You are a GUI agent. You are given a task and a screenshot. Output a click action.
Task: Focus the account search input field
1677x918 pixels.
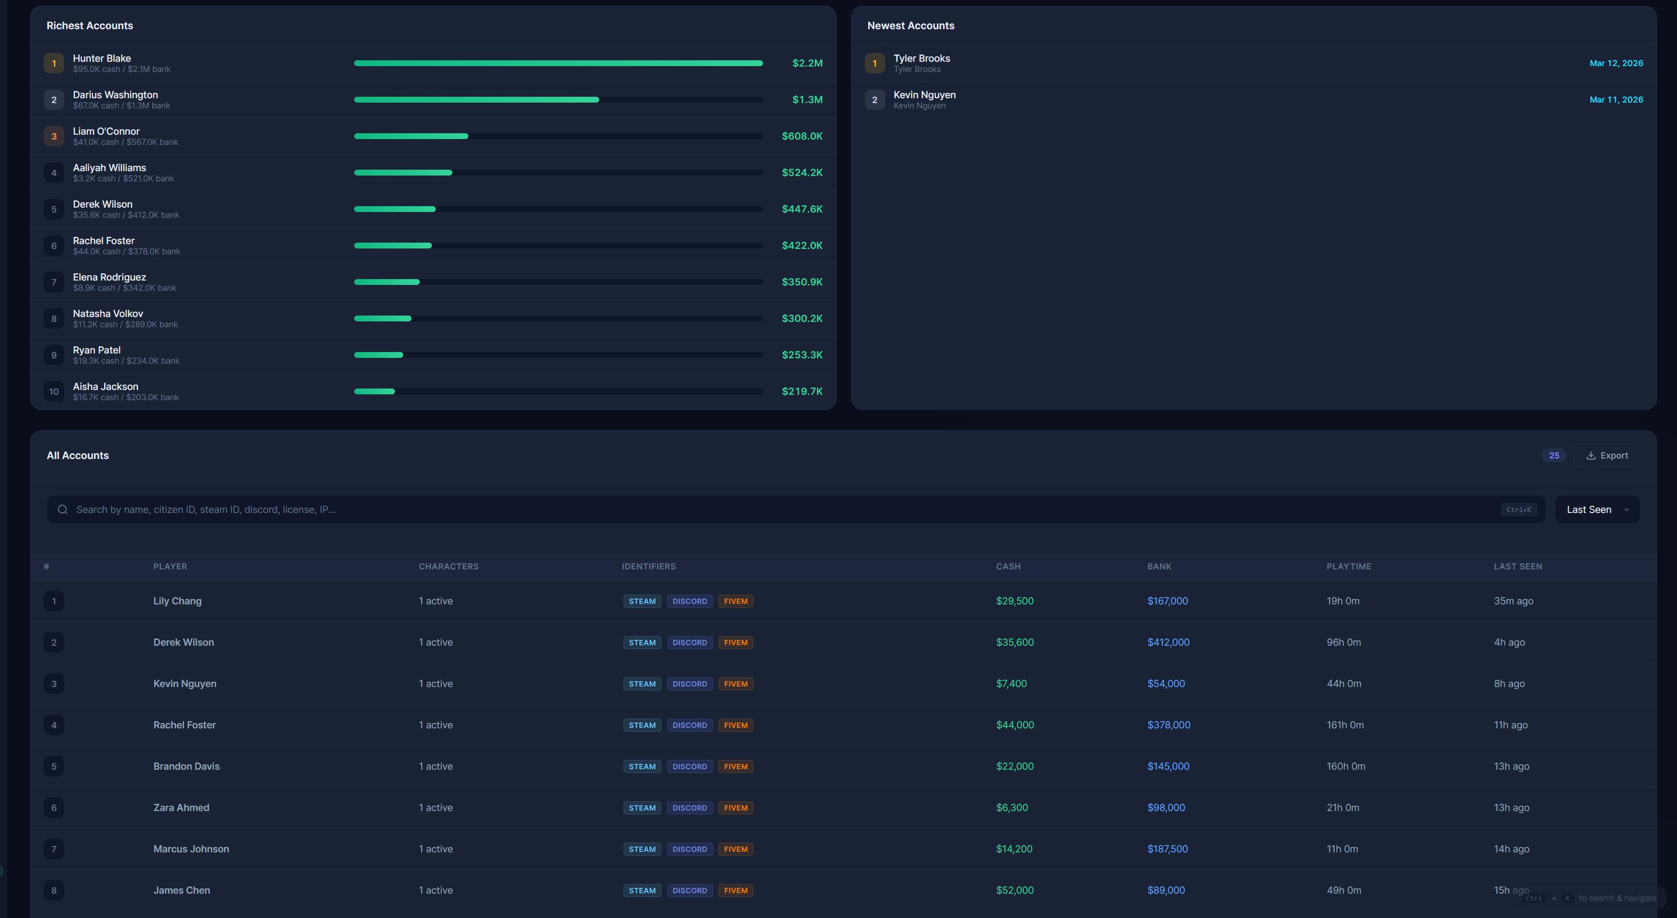(x=781, y=510)
